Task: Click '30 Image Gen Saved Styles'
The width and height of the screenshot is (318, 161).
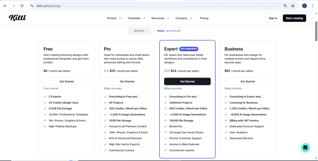Action: pos(186,132)
